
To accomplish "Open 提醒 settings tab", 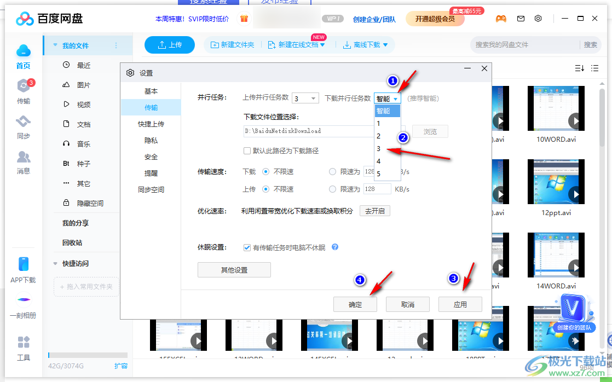I will tap(151, 173).
